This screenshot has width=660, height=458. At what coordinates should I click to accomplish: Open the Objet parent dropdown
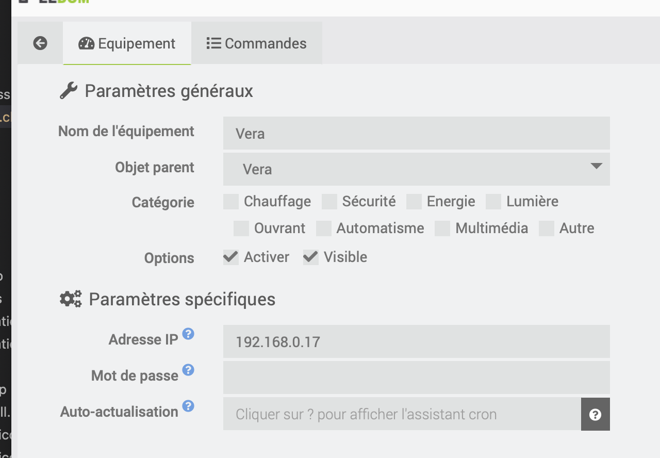[416, 169]
